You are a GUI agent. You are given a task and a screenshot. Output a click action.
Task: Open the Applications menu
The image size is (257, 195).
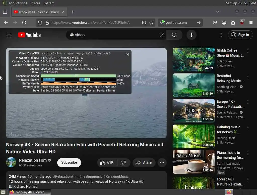18,3
